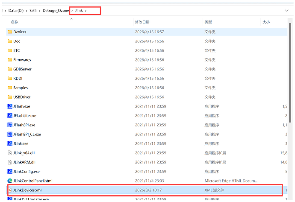Select the JLink_x64.dll file icon

click(x=10, y=153)
